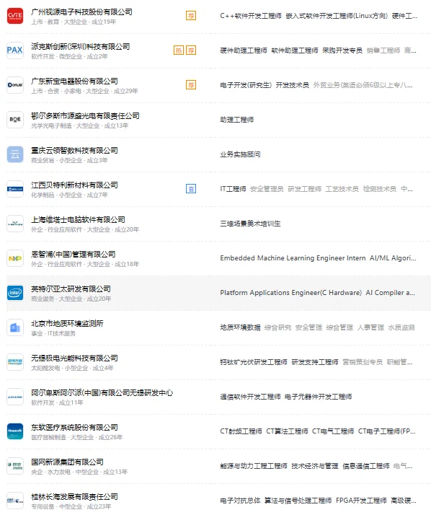Image resolution: width=431 pixels, height=515 pixels.
Task: Open the IT工程师 job
Action: [x=233, y=189]
